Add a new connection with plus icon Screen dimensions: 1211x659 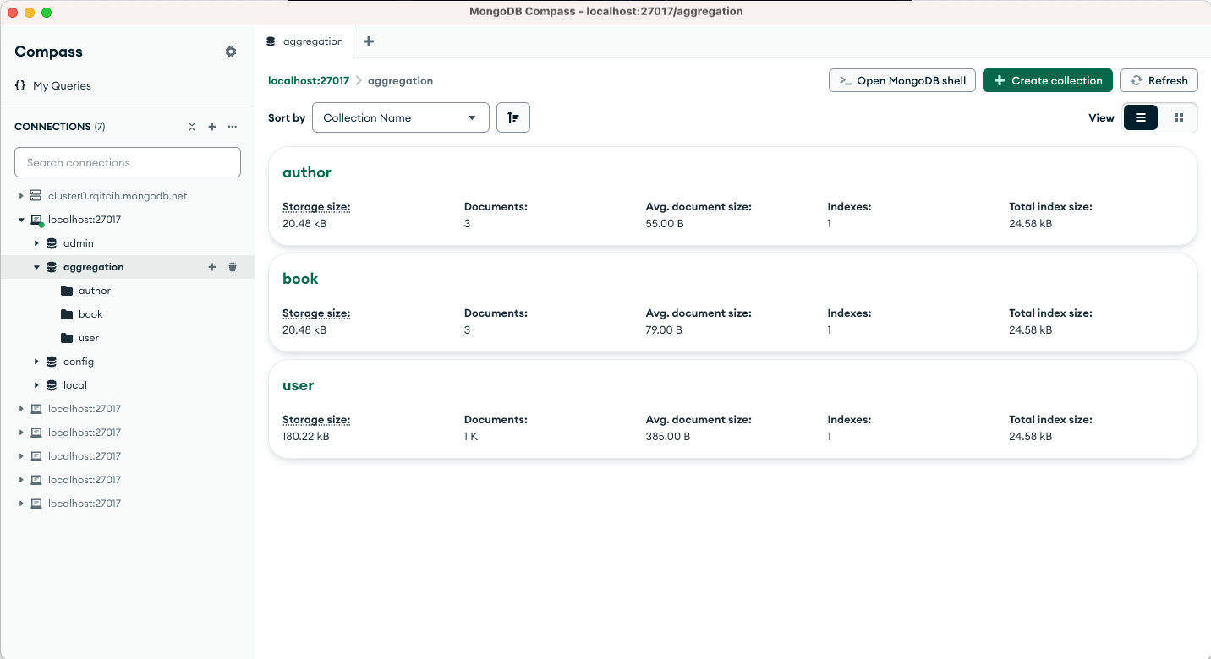212,127
